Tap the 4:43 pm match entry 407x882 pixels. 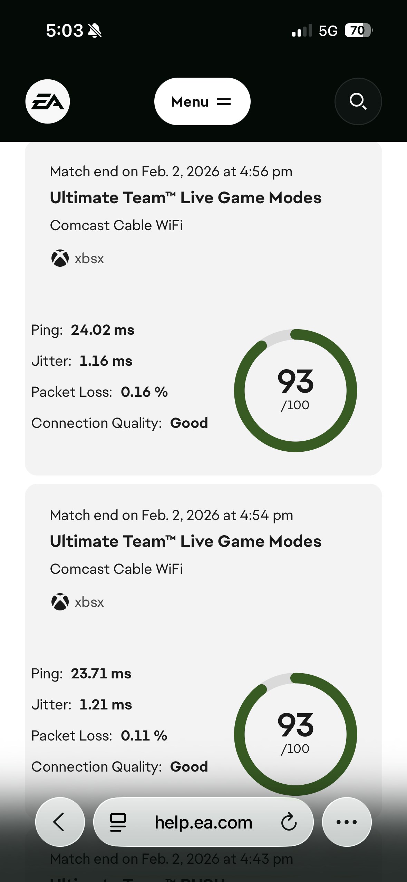pyautogui.click(x=172, y=859)
